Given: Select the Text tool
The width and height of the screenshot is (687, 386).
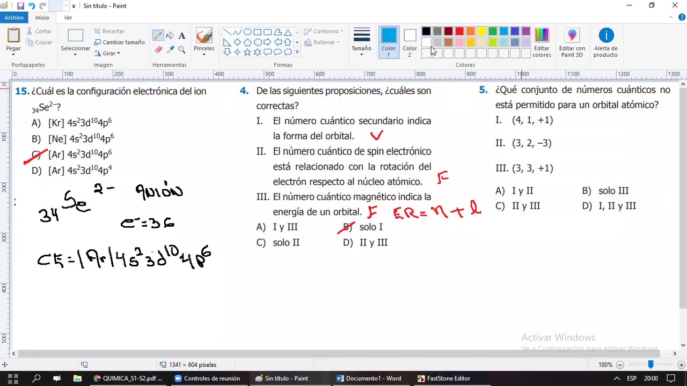Looking at the screenshot, I should (182, 35).
